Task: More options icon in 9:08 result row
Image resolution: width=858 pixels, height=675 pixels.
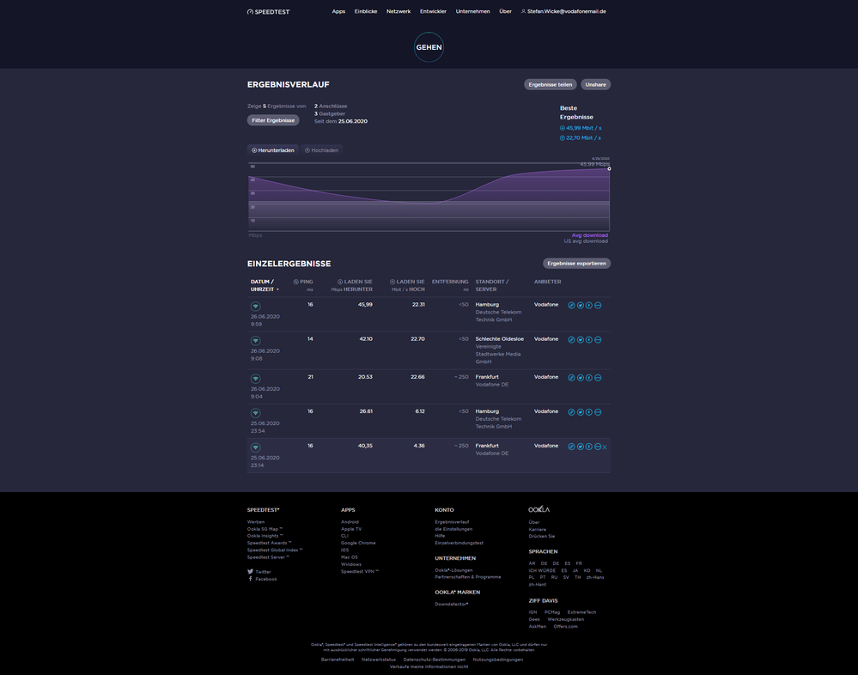Action: [598, 340]
